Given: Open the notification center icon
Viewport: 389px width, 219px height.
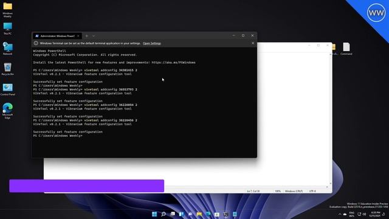Looking at the screenshot, I should point(384,214).
